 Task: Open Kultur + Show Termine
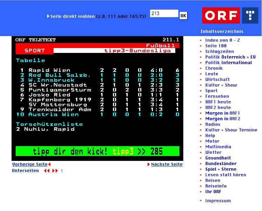point(231,130)
